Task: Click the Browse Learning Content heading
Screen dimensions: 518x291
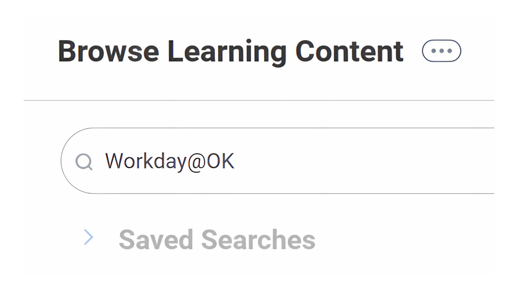Action: pyautogui.click(x=230, y=51)
